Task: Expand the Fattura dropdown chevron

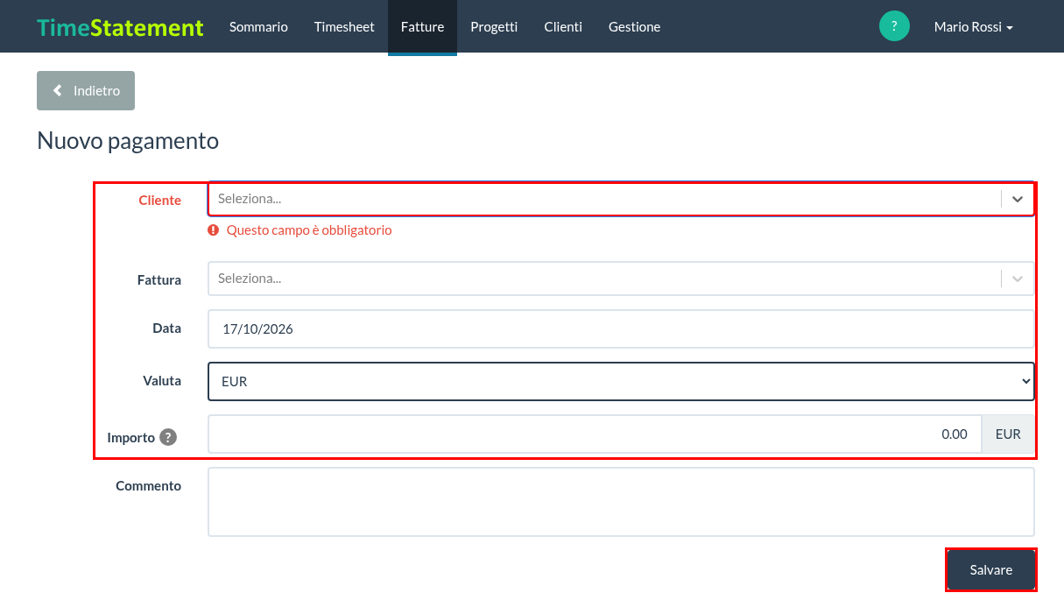Action: point(1018,279)
